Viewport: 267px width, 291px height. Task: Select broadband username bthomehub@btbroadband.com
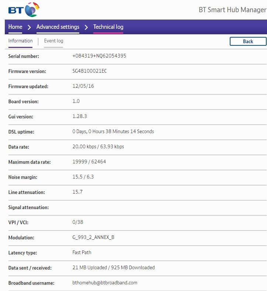pyautogui.click(x=105, y=283)
